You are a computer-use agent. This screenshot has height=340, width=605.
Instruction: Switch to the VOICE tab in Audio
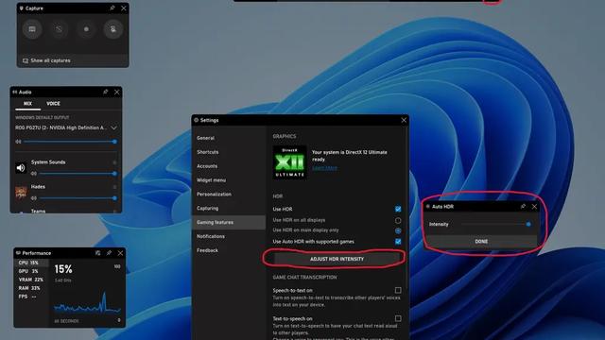pyautogui.click(x=53, y=104)
